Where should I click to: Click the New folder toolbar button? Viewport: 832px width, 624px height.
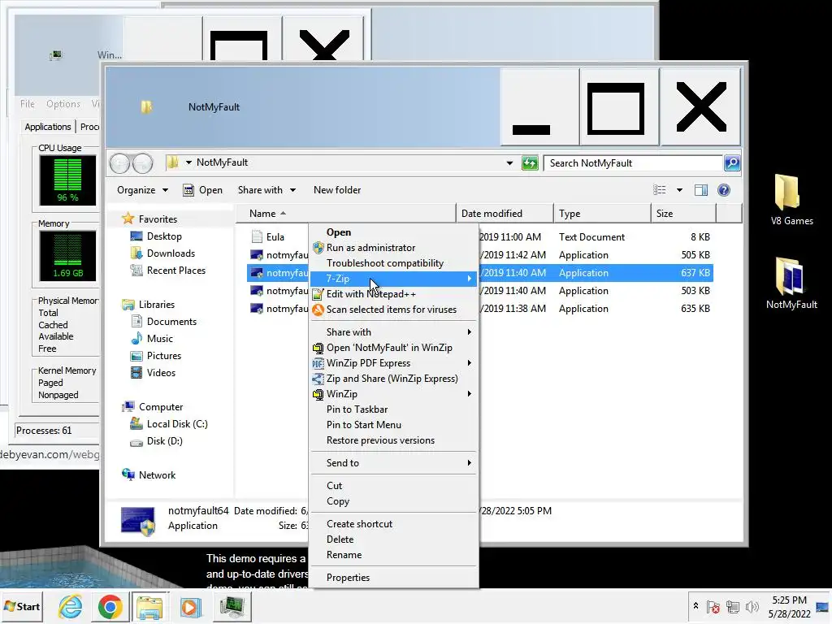337,190
